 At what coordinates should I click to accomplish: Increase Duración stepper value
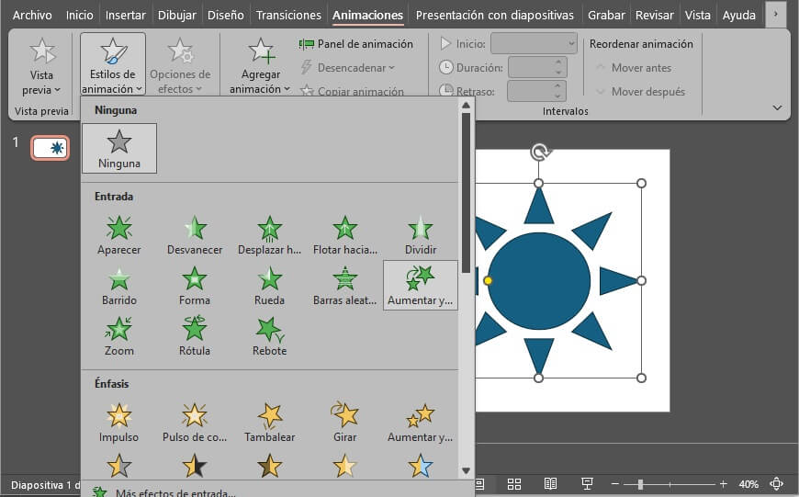pyautogui.click(x=558, y=62)
